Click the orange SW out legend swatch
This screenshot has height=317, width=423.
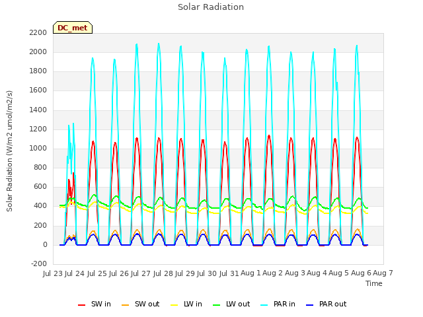pos(125,305)
